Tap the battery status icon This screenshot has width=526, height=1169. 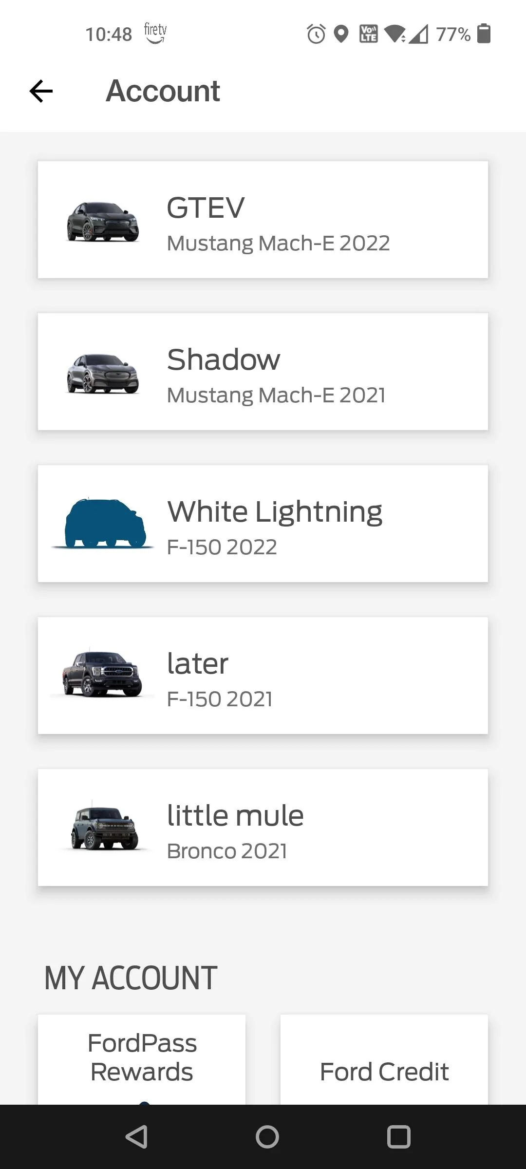[x=484, y=34]
